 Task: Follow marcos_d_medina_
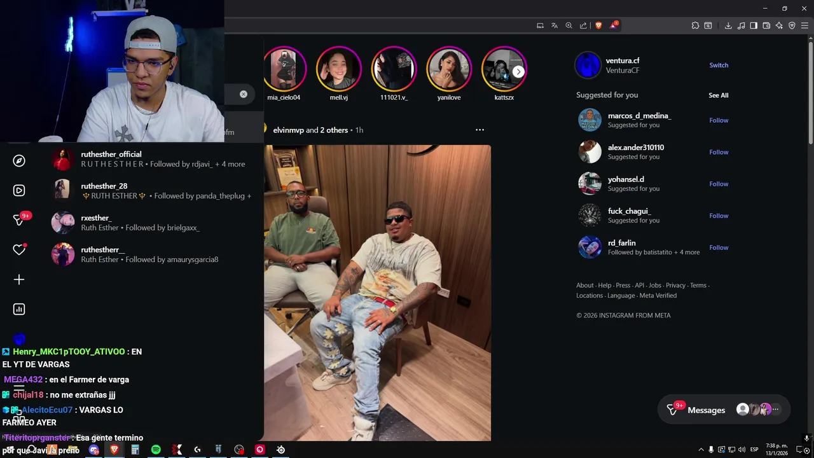[x=719, y=120]
